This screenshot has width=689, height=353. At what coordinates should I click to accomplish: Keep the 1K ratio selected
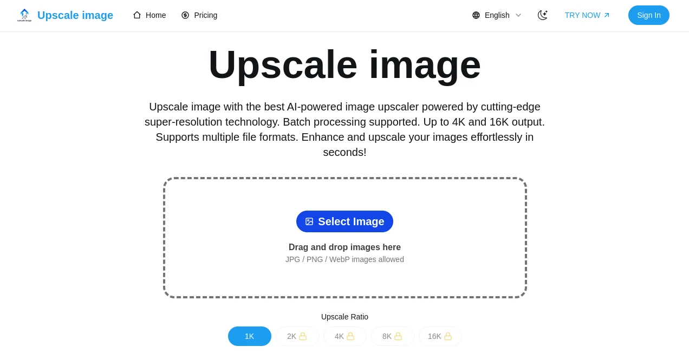pos(249,336)
